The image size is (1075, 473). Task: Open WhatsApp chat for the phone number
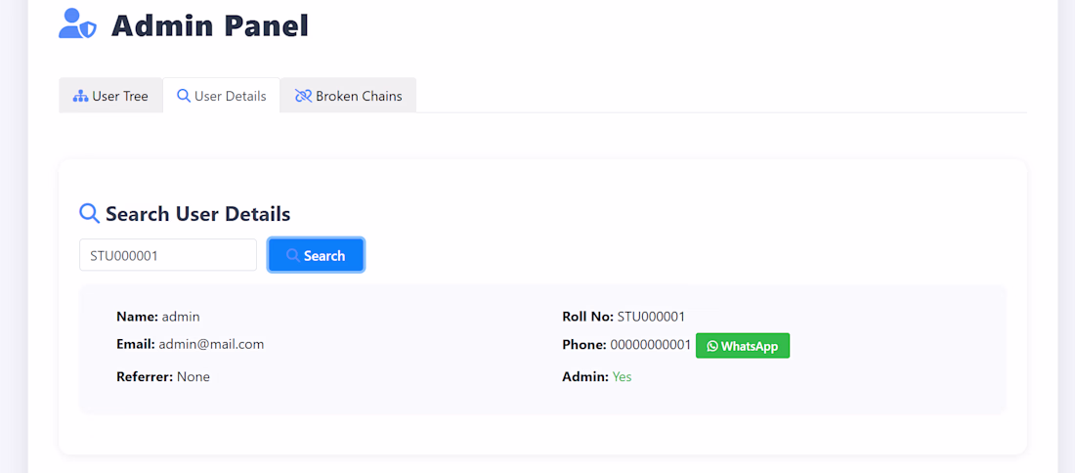coord(743,346)
